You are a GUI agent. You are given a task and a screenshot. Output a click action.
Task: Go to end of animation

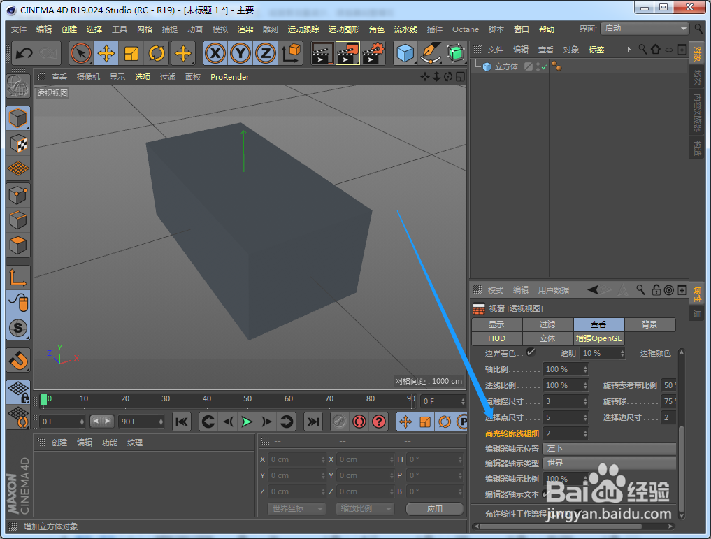(313, 422)
